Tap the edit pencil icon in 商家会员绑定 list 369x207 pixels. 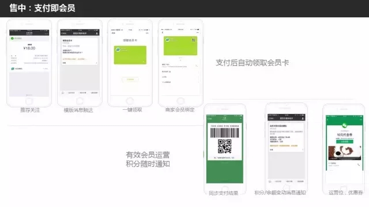(x=196, y=66)
